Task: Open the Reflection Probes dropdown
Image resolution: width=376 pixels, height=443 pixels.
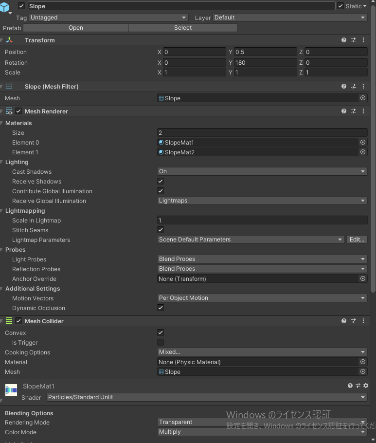Action: [262, 269]
